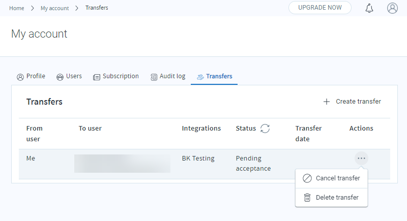This screenshot has height=221, width=407.
Task: Go to My account in the breadcrumb
Action: pos(55,8)
